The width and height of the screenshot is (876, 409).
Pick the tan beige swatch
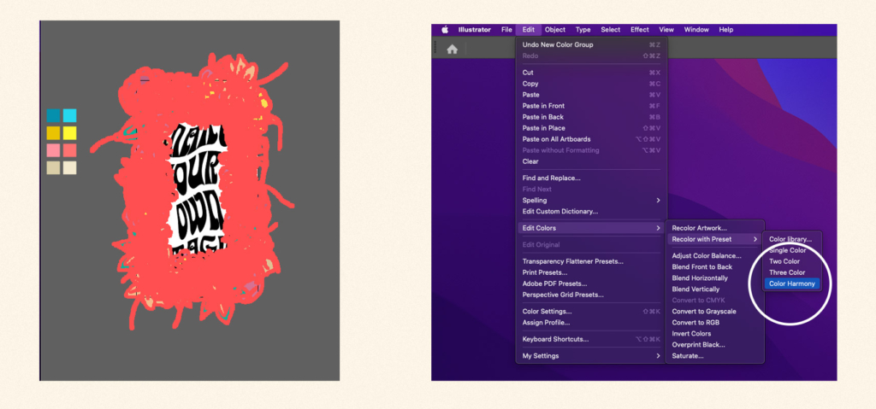(53, 168)
